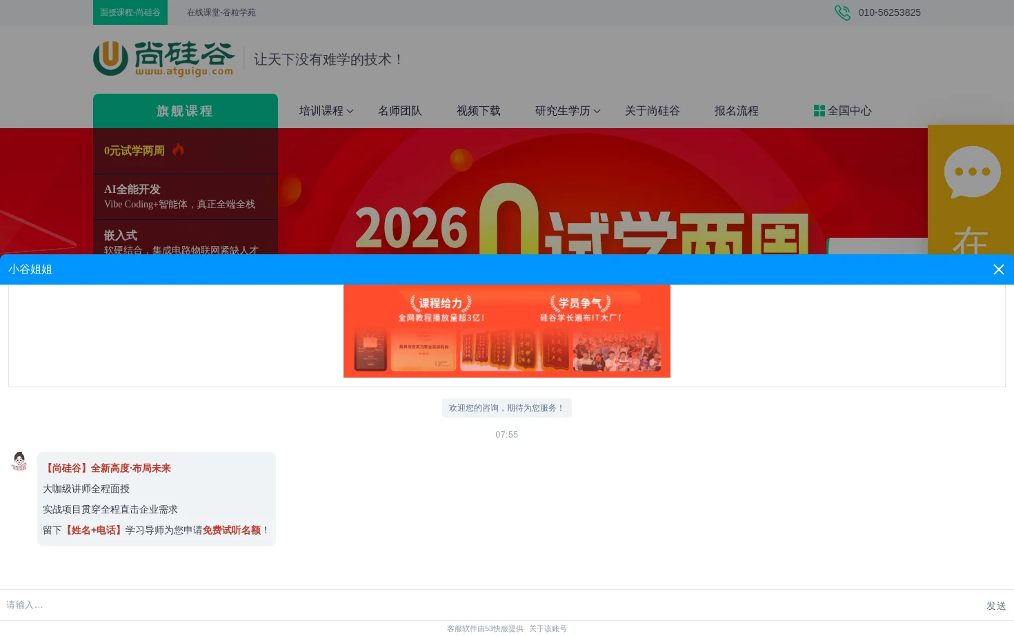Open the AI全能开发 course entry
Image resolution: width=1014 pixels, height=636 pixels.
186,196
